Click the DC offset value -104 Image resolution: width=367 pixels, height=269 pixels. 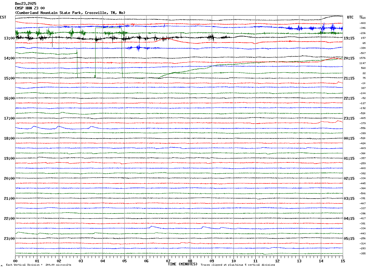[x=363, y=93]
